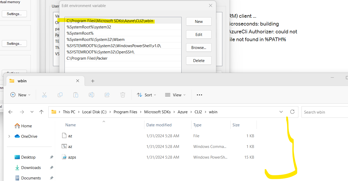Click CLI2 breadcrumb

click(x=198, y=112)
